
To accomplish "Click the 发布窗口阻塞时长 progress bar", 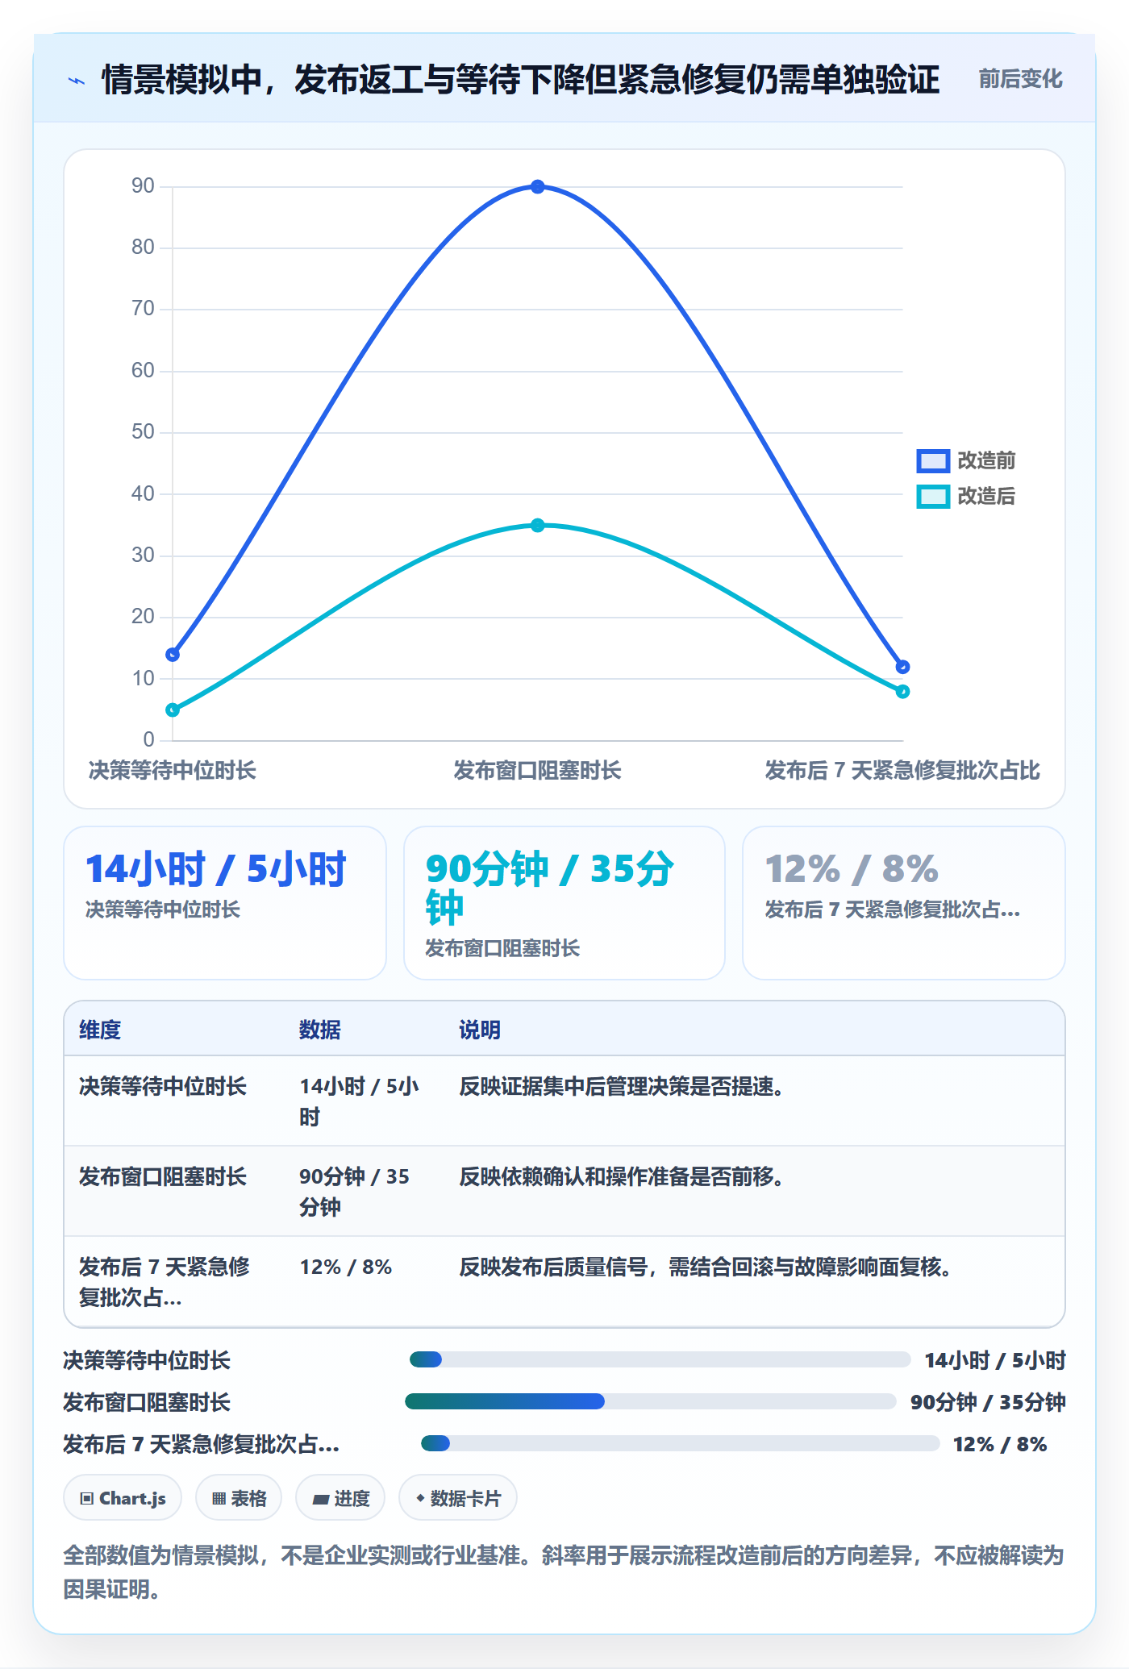I will tap(651, 1402).
